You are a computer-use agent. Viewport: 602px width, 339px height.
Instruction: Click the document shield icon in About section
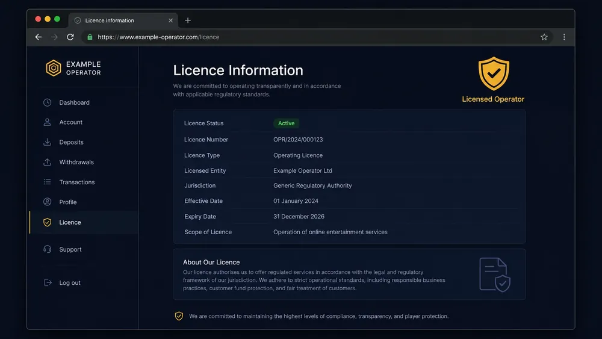pos(495,275)
